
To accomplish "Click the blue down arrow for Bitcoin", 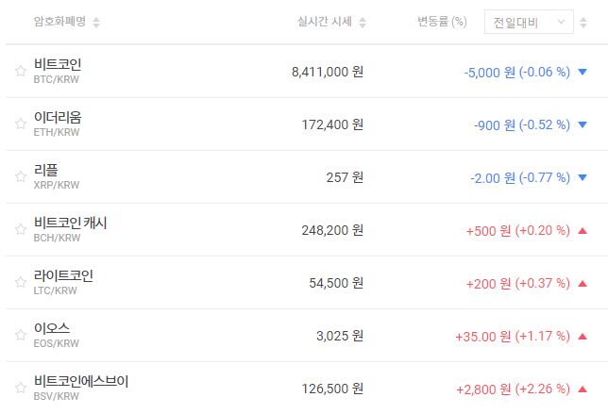I will point(583,71).
